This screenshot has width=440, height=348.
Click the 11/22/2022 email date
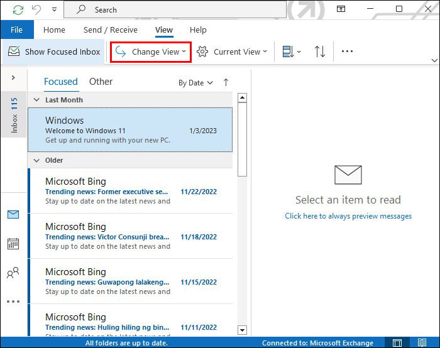coord(199,192)
